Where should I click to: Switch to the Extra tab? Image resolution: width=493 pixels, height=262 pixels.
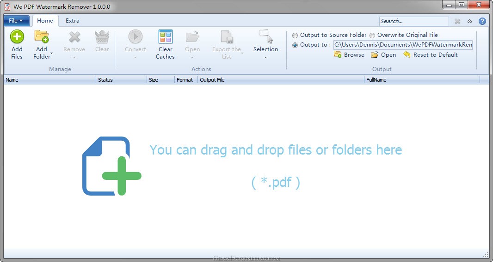72,21
